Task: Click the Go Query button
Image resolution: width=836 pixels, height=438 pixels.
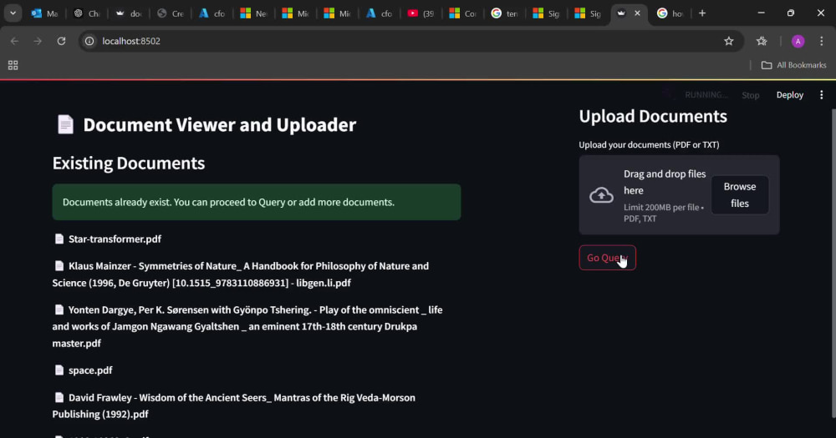Action: pyautogui.click(x=607, y=258)
